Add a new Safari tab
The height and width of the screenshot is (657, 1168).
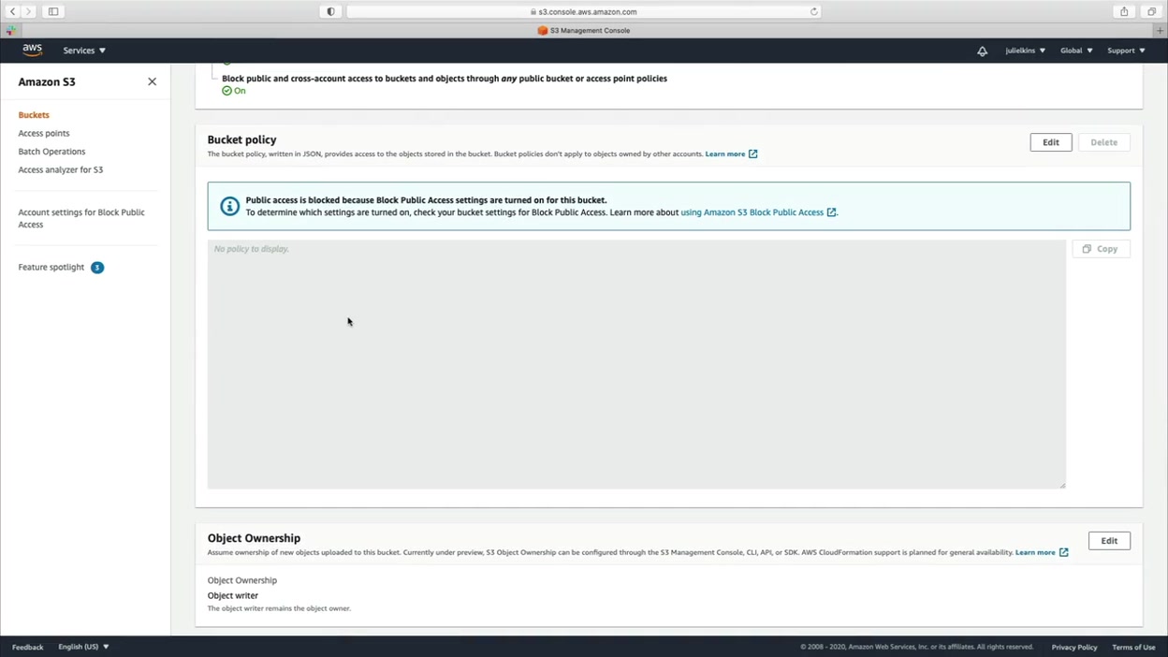[1161, 30]
